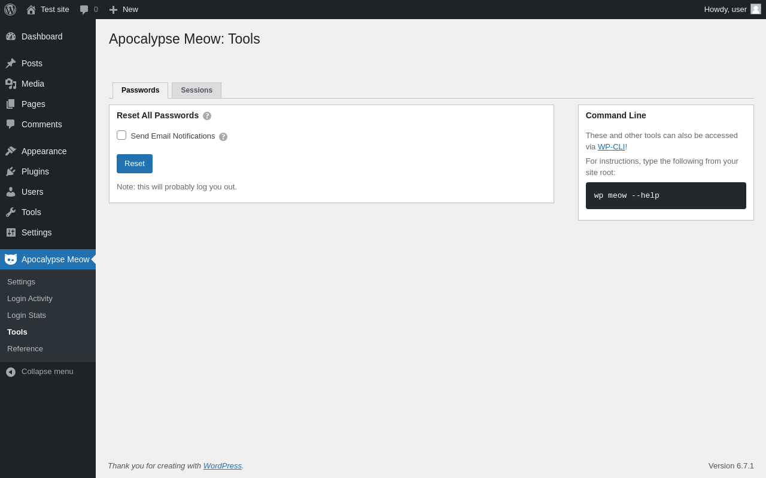This screenshot has width=766, height=478.
Task: Open the New content menu
Action: (x=124, y=10)
